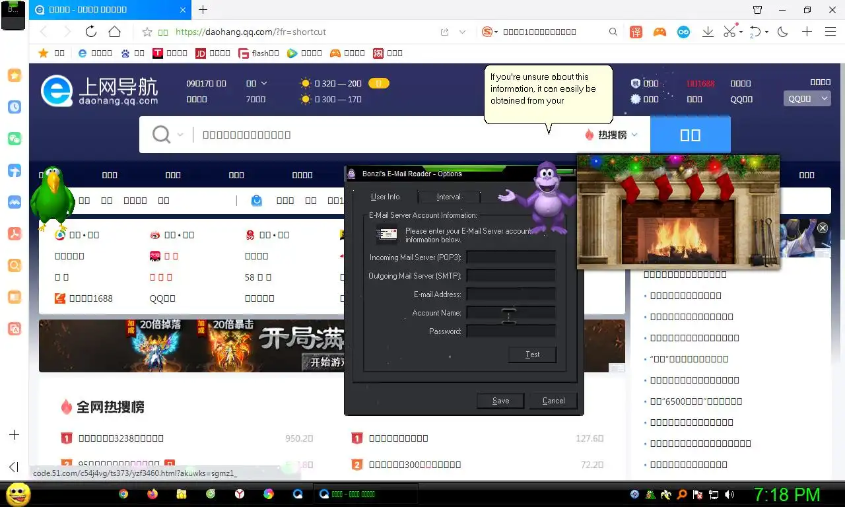Click the share icon in address bar
Screen dimensions: 845x507
(x=445, y=32)
